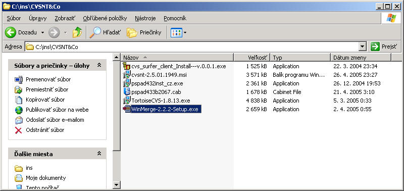404x191 pixels.
Task: Open the Súbor menu
Action: point(14,18)
